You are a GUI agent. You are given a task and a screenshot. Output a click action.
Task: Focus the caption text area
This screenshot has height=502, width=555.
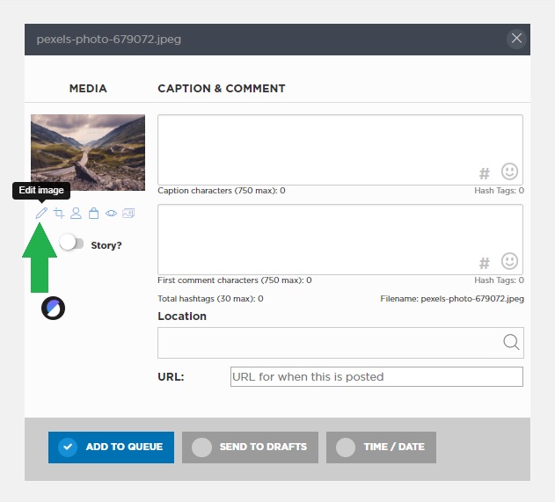click(x=340, y=149)
